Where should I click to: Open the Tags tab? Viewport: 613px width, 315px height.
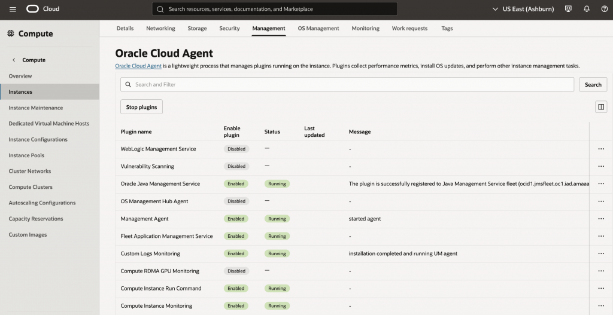pos(447,28)
